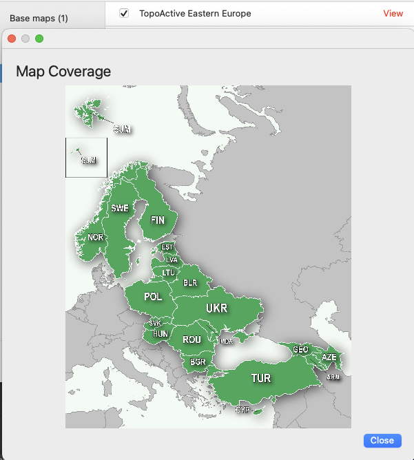Click the UKR label on the map
Viewport: 414px width, 460px height.
pyautogui.click(x=216, y=308)
